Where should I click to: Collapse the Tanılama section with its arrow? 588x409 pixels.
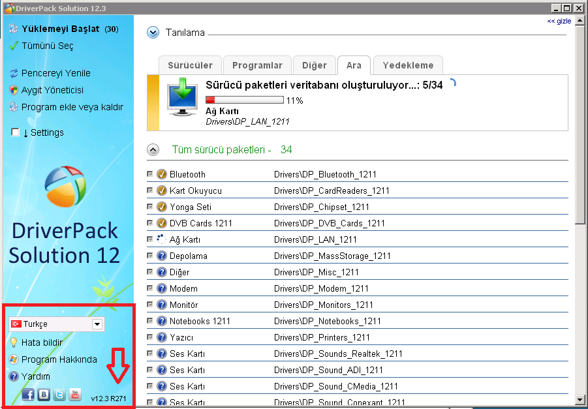point(153,33)
